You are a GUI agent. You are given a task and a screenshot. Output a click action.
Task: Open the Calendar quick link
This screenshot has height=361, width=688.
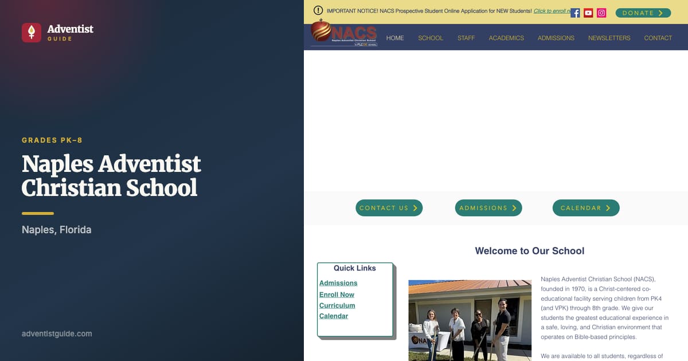[334, 316]
